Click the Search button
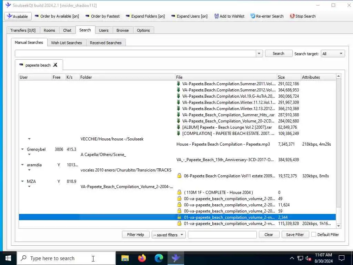Screen dimensions: 353x265 click(x=279, y=53)
